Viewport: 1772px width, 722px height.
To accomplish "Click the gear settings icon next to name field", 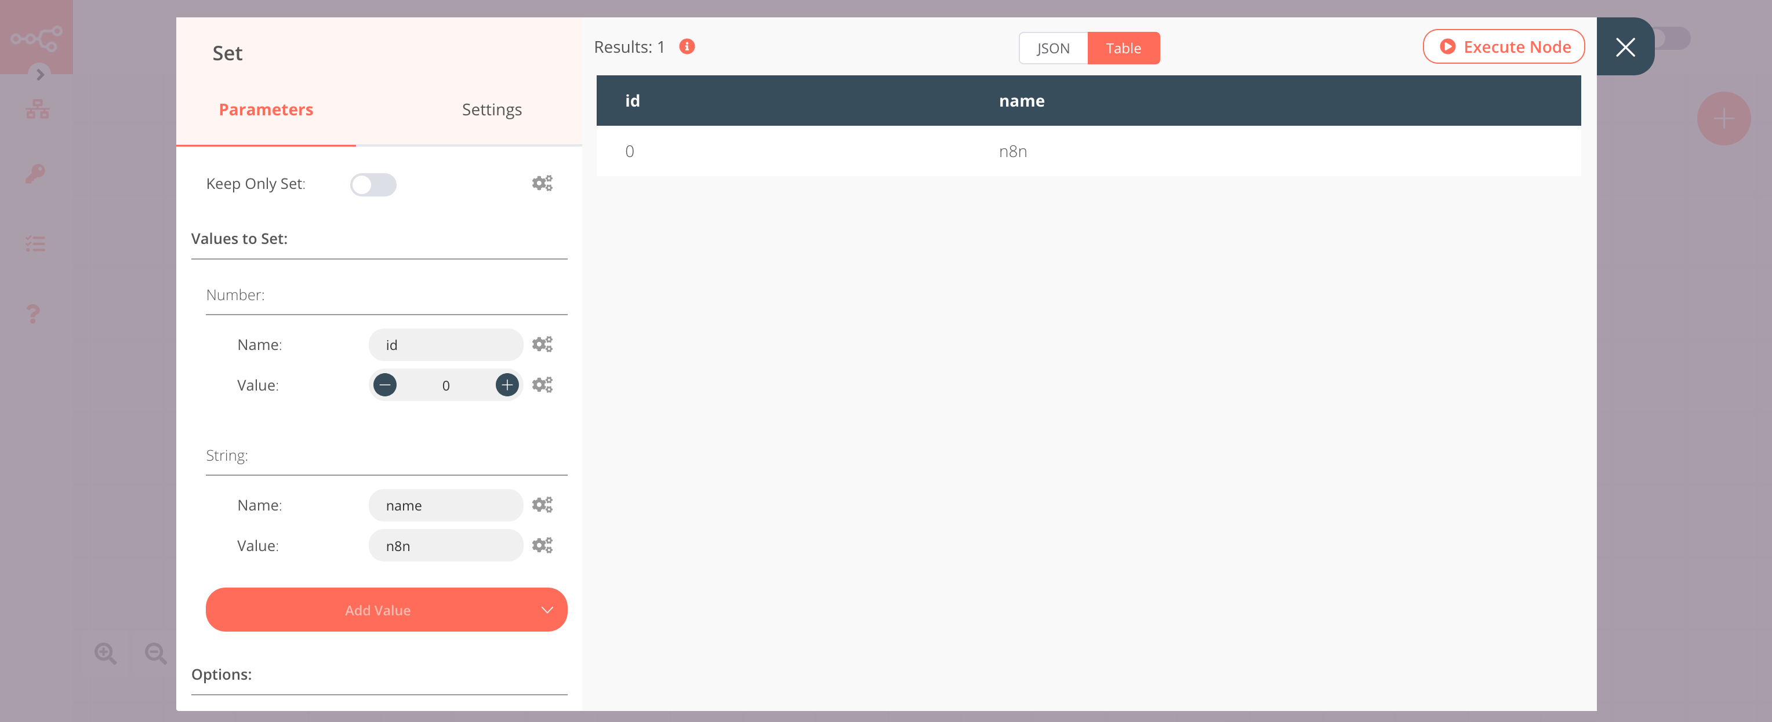I will [543, 505].
